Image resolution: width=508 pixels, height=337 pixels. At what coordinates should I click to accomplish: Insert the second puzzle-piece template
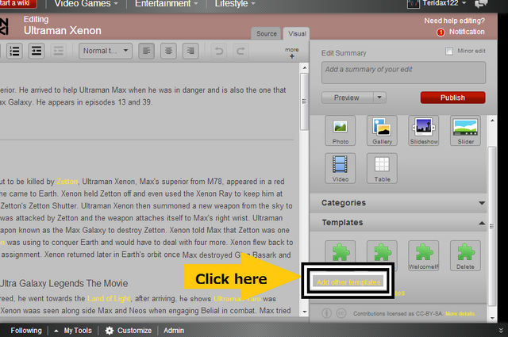382,252
